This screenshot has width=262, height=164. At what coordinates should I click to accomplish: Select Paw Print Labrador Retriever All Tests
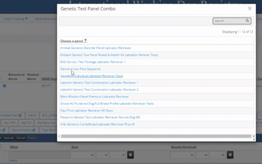coord(87,111)
